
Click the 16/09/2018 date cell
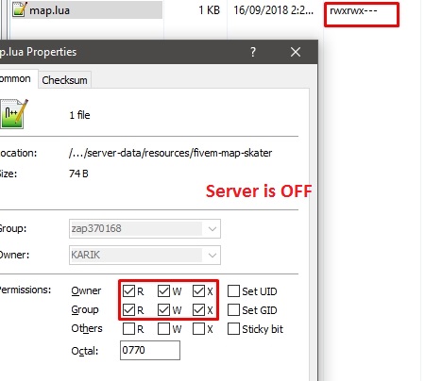coord(273,10)
